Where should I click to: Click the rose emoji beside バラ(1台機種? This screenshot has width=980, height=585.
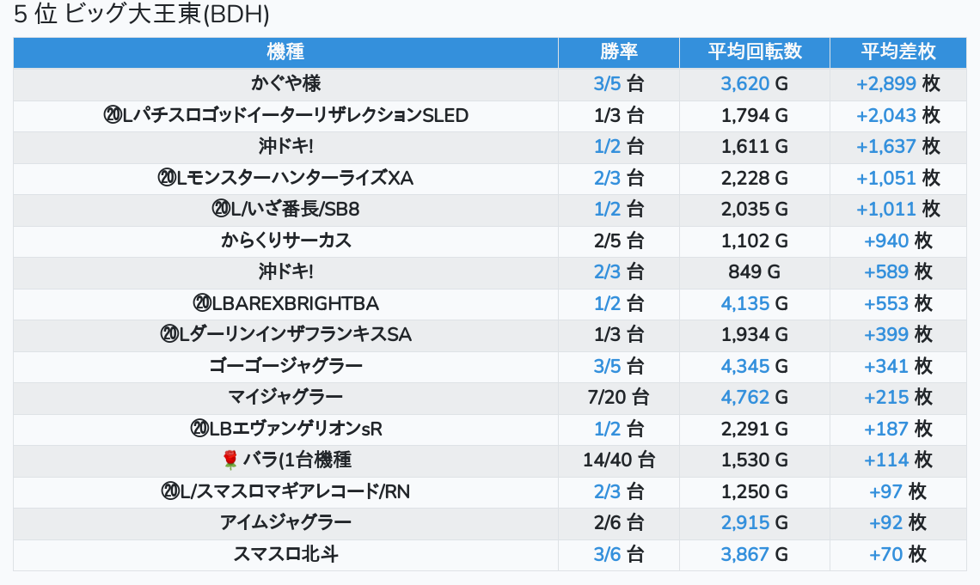click(x=230, y=460)
